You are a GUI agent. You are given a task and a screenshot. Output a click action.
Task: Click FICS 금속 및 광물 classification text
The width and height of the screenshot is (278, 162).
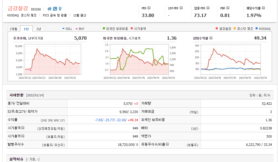click(55, 15)
